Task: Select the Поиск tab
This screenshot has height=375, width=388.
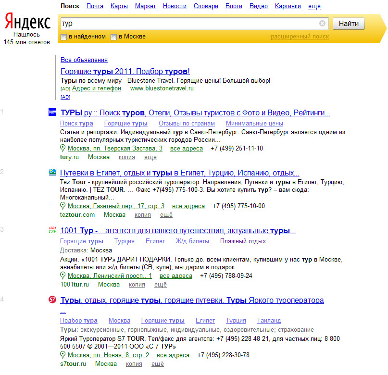Action: [70, 6]
